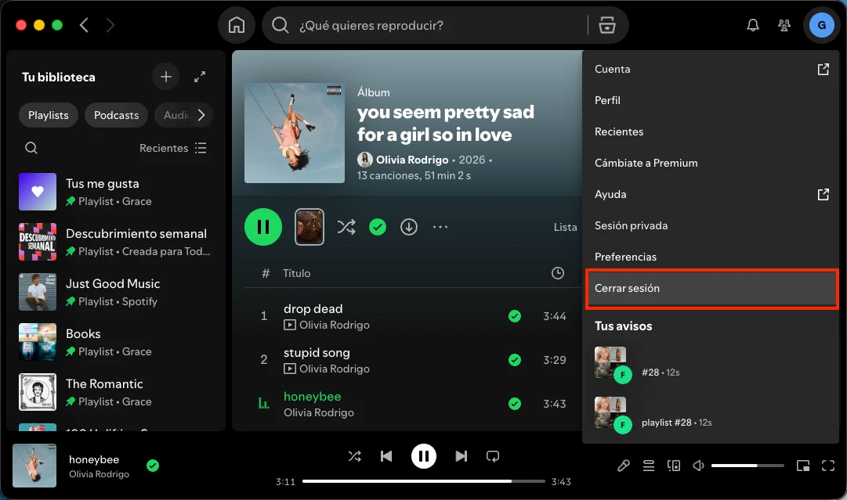Go to Home via the house icon
The height and width of the screenshot is (500, 847).
click(x=237, y=25)
